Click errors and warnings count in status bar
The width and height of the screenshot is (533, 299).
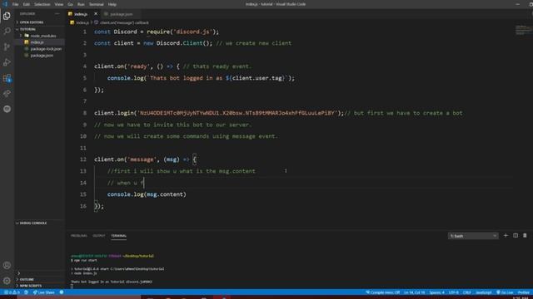point(12,292)
